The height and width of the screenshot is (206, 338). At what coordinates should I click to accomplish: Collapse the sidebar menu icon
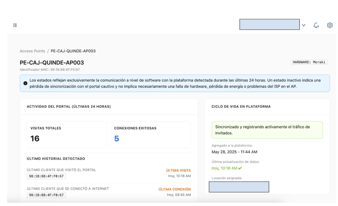15,25
